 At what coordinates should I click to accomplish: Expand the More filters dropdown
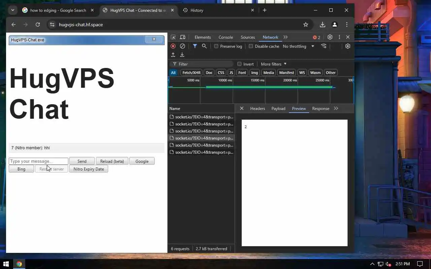(274, 64)
